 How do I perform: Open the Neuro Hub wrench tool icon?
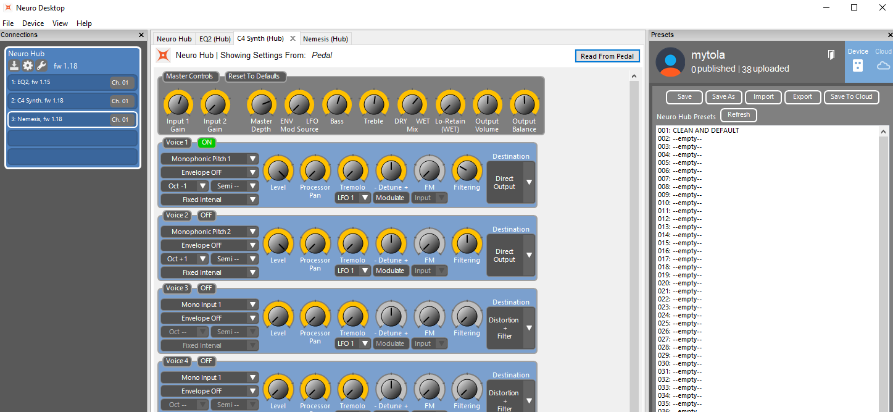pyautogui.click(x=42, y=65)
